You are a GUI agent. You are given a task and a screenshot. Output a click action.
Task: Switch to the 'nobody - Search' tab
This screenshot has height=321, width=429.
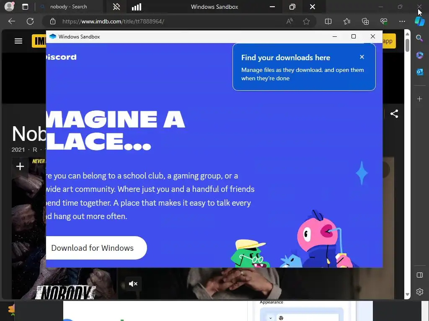coord(68,7)
